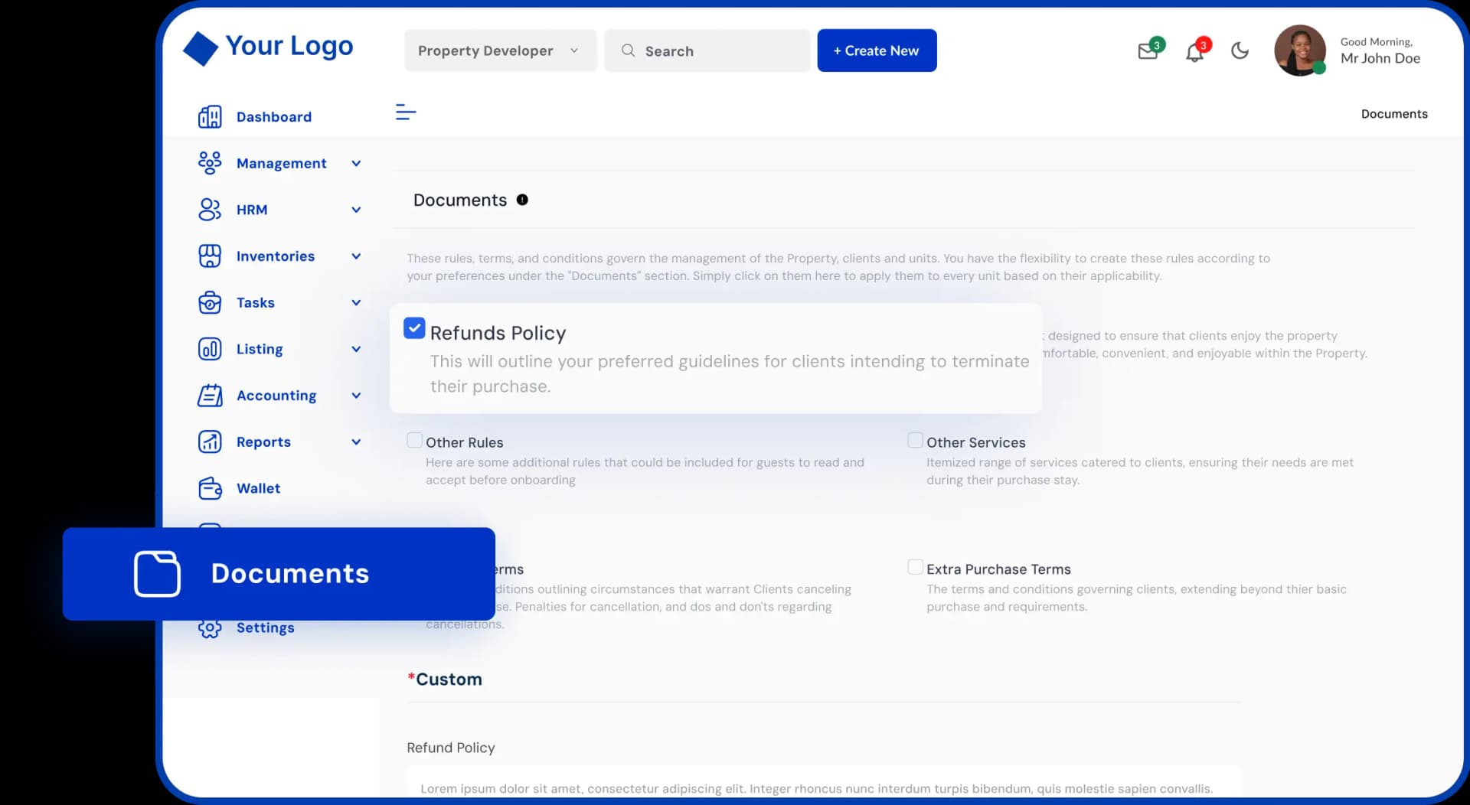Collapse the sidebar using the hamburger icon
The width and height of the screenshot is (1470, 805).
[405, 112]
